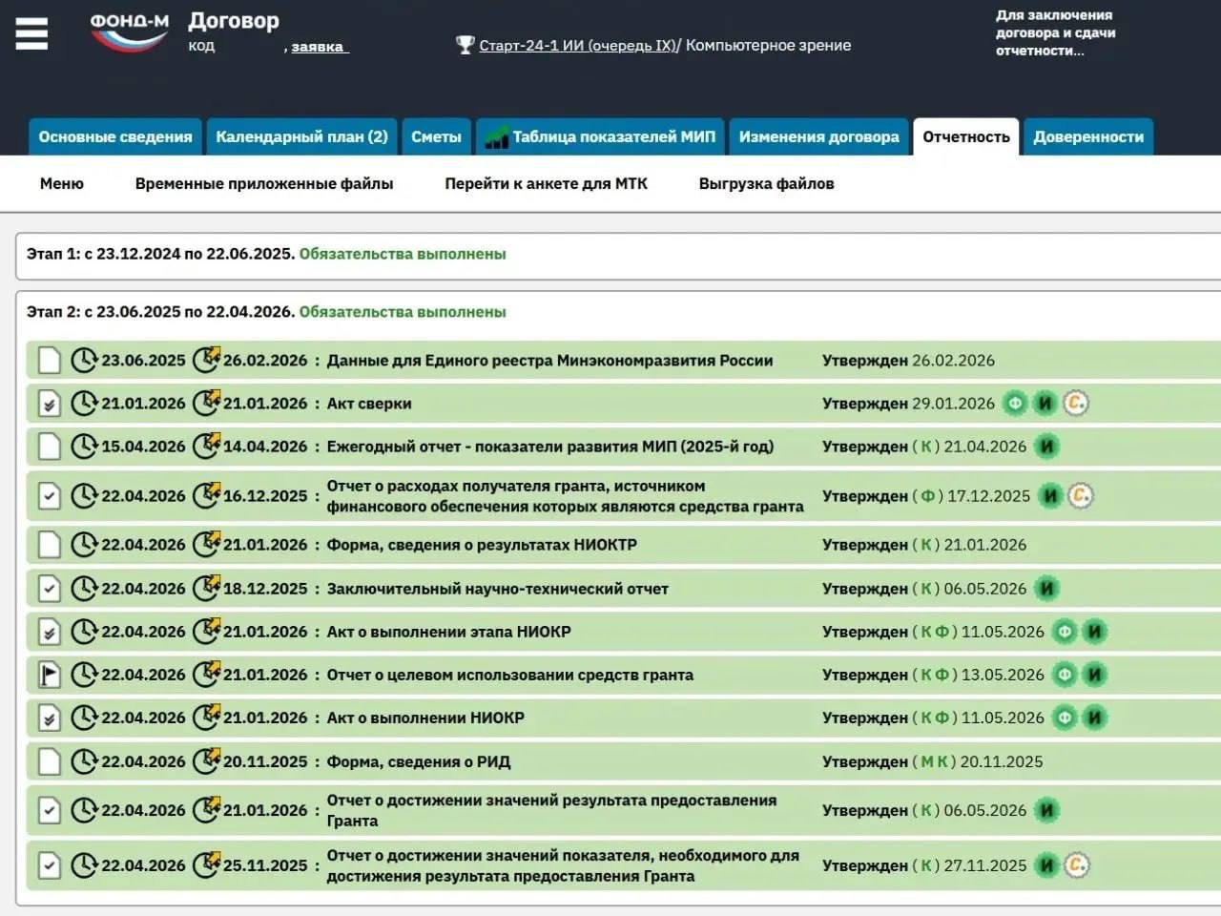Click the chart icon on Таблица показателей МИП tab
The height and width of the screenshot is (916, 1221).
[x=496, y=137]
